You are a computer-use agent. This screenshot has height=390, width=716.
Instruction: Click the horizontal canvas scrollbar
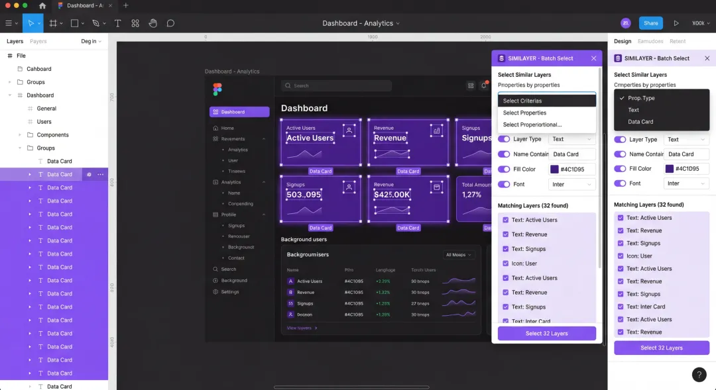[x=351, y=387]
